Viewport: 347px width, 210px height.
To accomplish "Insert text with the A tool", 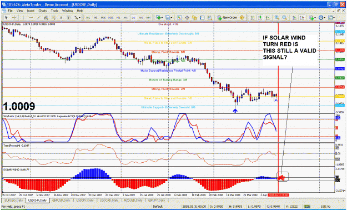I will pos(61,18).
